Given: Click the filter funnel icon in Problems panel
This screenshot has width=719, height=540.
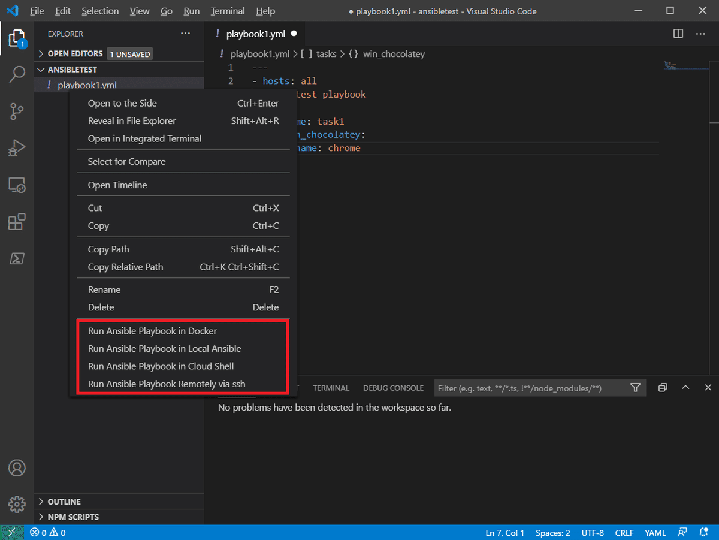Looking at the screenshot, I should 636,388.
